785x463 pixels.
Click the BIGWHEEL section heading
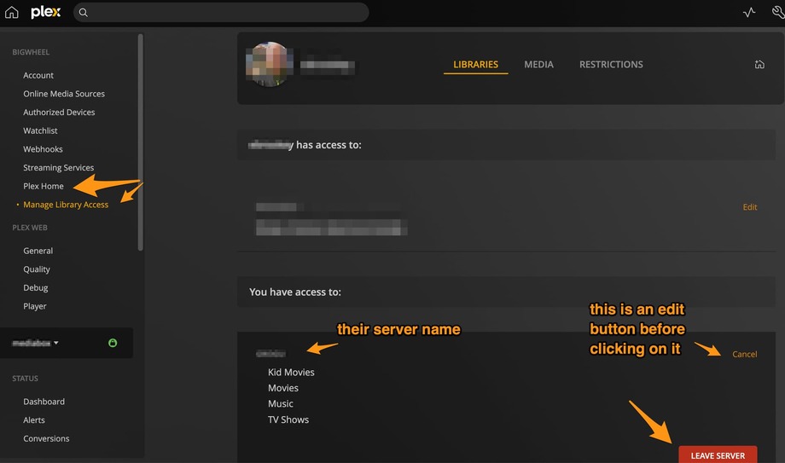tap(31, 52)
